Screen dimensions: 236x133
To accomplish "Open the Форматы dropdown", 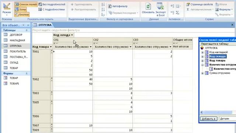I will (x=224, y=14).
